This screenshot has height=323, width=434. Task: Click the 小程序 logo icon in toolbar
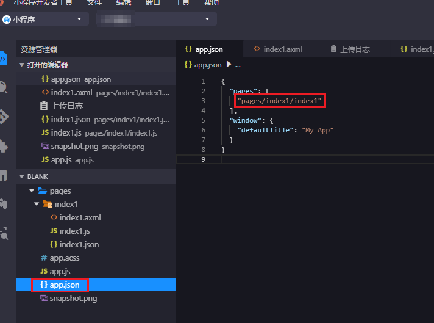[7, 20]
